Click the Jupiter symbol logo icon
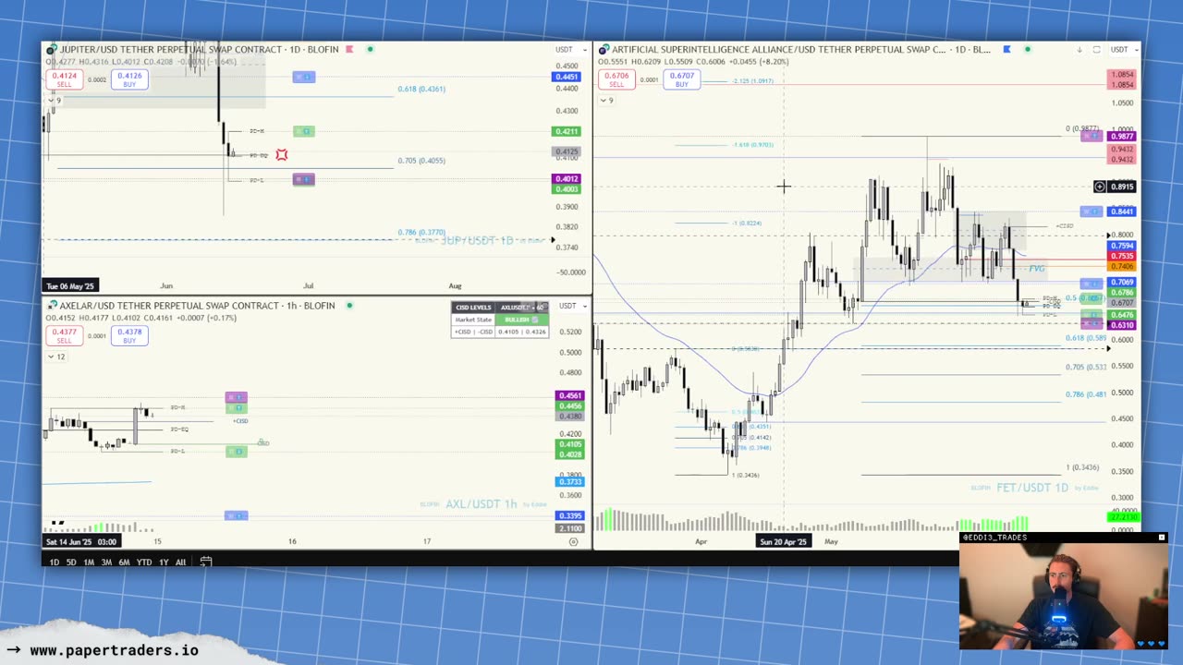 point(52,49)
